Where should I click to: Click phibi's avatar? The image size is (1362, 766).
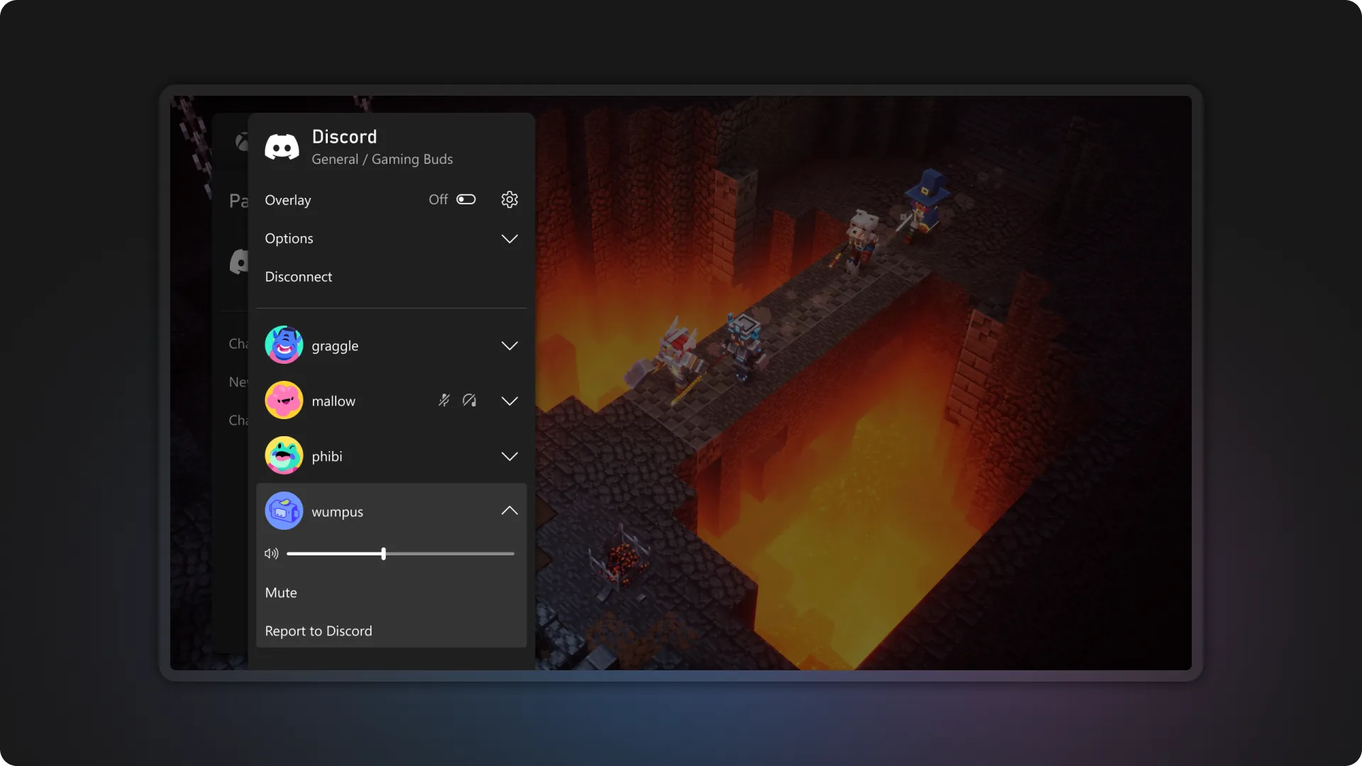(x=284, y=455)
